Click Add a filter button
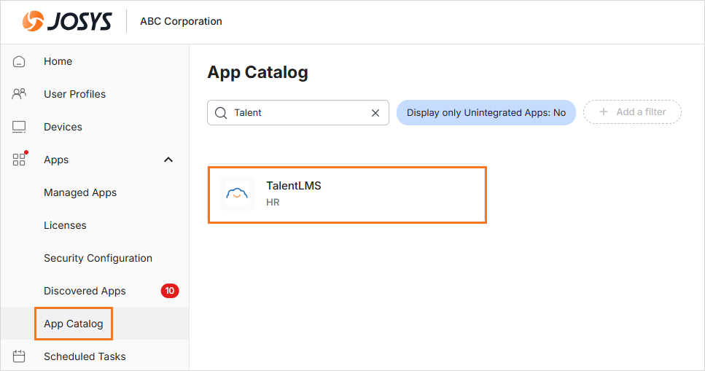The width and height of the screenshot is (705, 371). (632, 112)
